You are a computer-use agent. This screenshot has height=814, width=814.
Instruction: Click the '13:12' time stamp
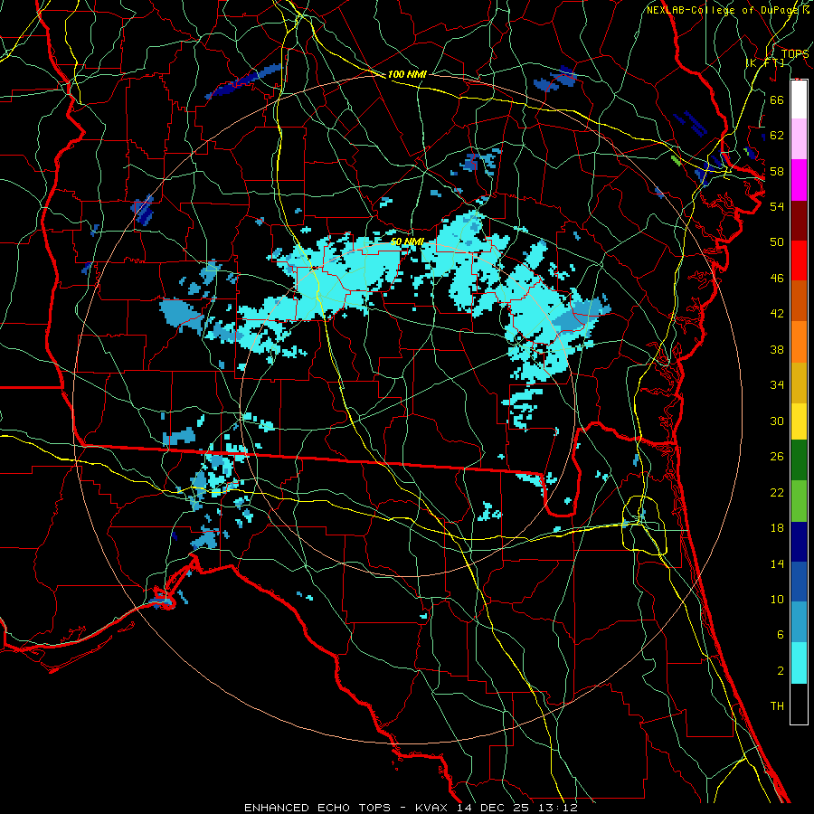(559, 808)
